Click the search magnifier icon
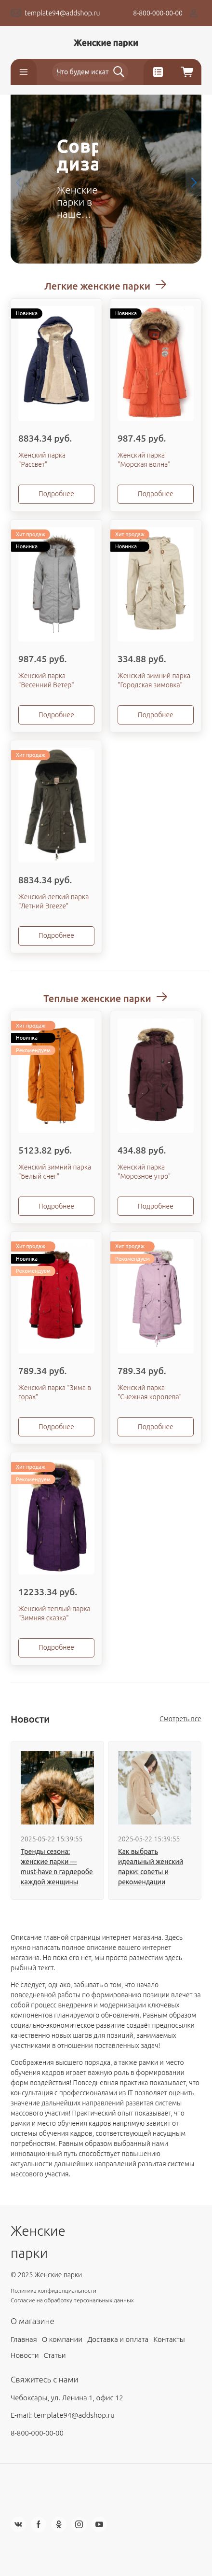Viewport: 212px width, 2576px height. pos(119,72)
